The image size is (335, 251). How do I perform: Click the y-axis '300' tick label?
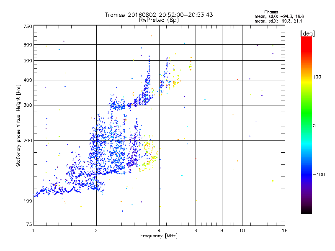tap(28, 105)
